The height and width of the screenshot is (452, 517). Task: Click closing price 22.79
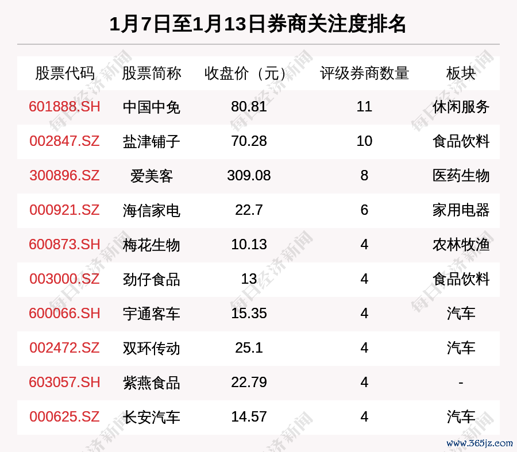coord(249,383)
